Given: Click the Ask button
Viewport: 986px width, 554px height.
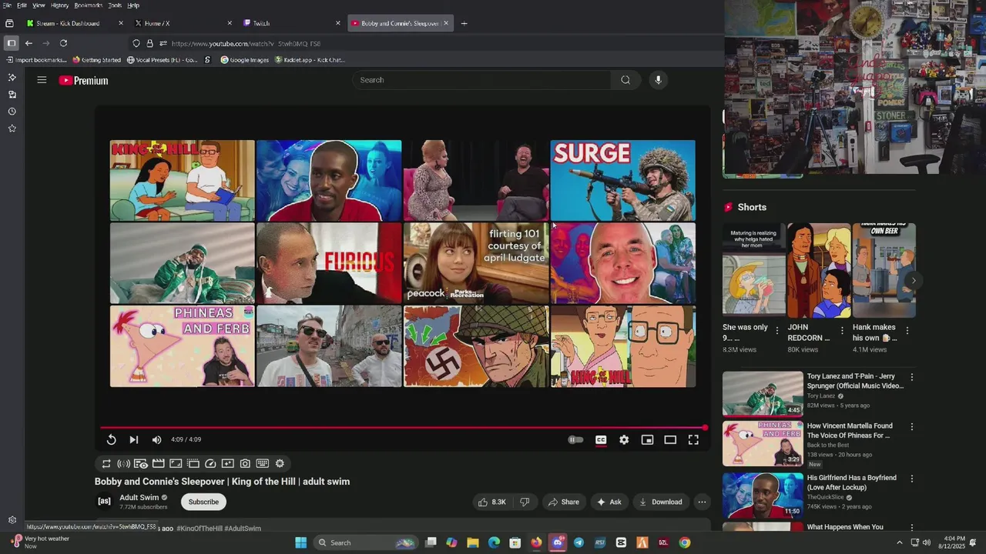Looking at the screenshot, I should click(609, 502).
